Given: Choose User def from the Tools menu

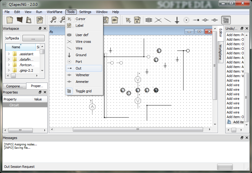Looking at the screenshot, I should click(84, 35).
